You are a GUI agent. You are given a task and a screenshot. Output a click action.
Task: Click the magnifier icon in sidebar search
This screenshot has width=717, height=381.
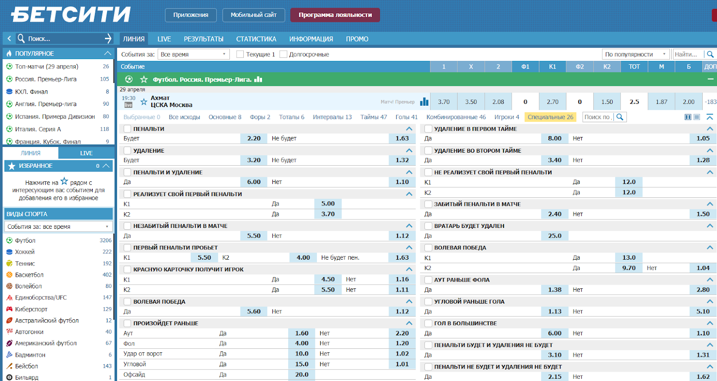pos(21,39)
